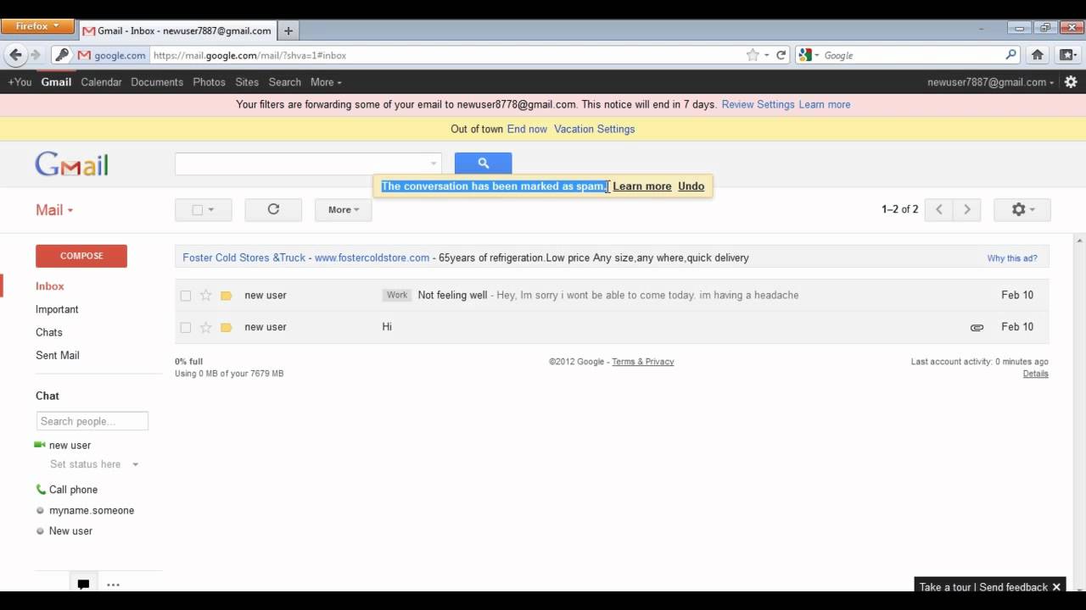Open the Firefox menu button
Image resolution: width=1086 pixels, height=610 pixels.
click(37, 26)
